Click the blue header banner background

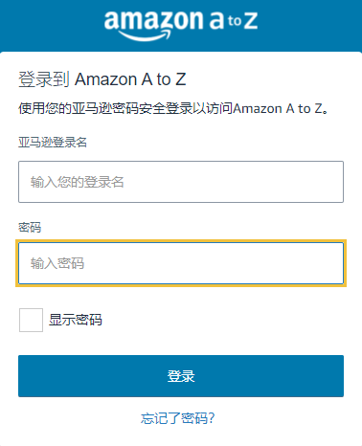point(51,26)
